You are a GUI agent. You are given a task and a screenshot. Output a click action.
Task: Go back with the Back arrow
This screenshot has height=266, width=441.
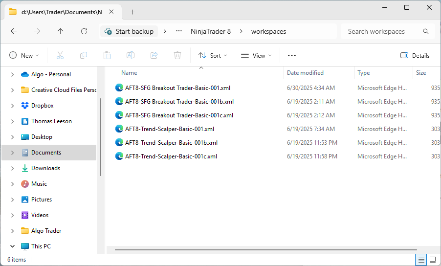tap(14, 31)
